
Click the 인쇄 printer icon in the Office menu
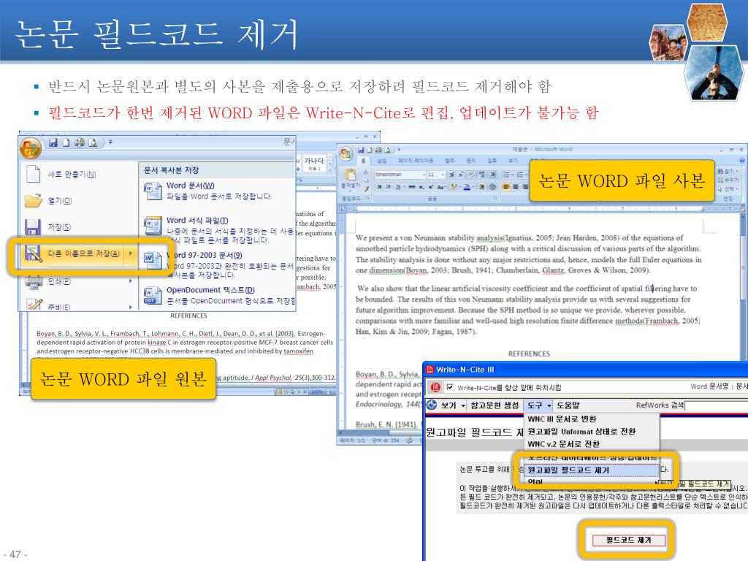(34, 283)
